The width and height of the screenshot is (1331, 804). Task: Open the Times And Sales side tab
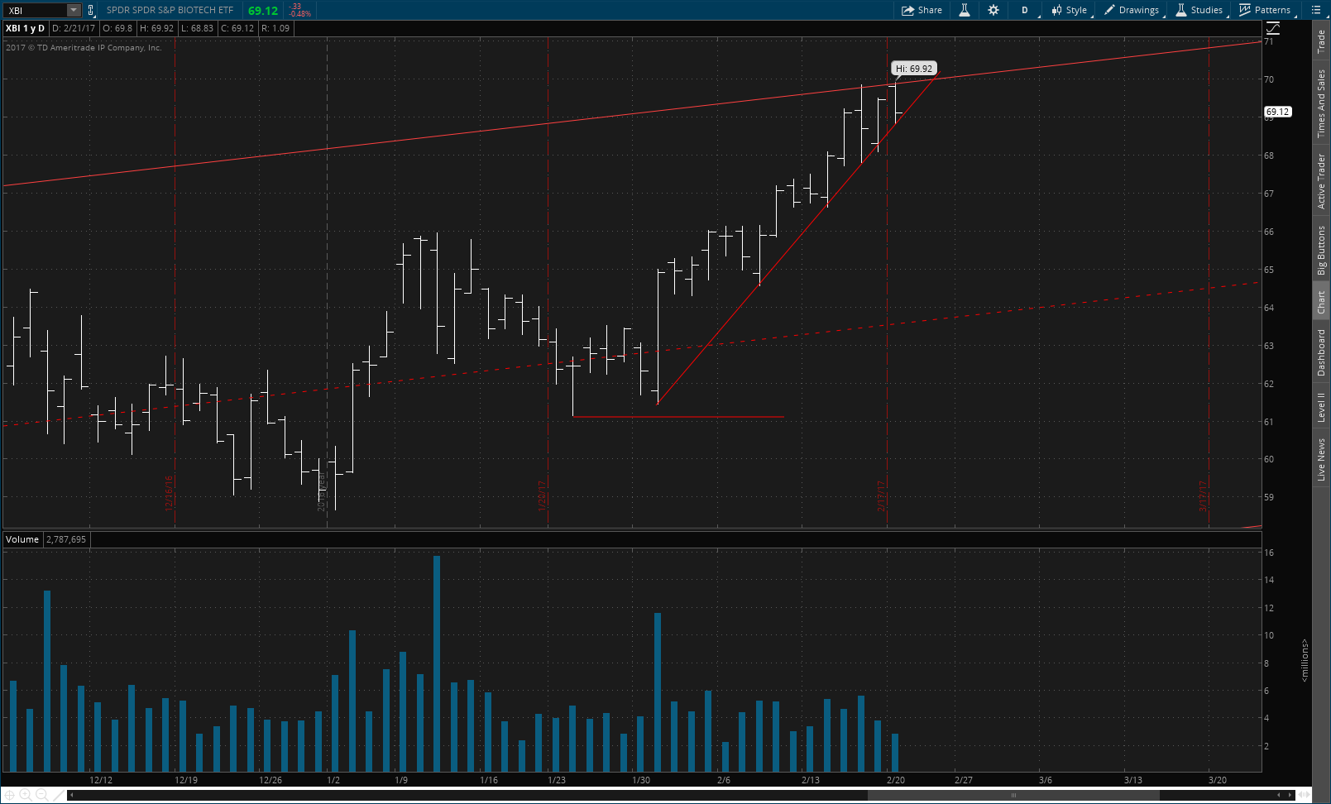[x=1321, y=103]
